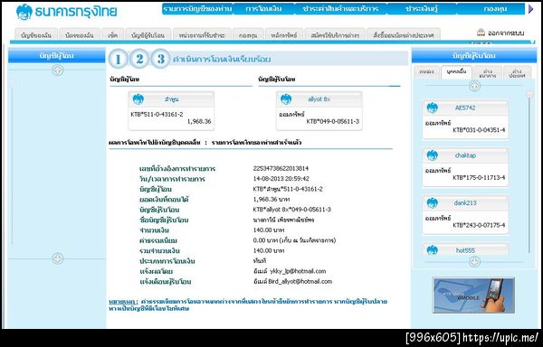Click the down arrow in the sender accounts panel
Image resolution: width=543 pixels, height=347 pixels.
coord(58,258)
